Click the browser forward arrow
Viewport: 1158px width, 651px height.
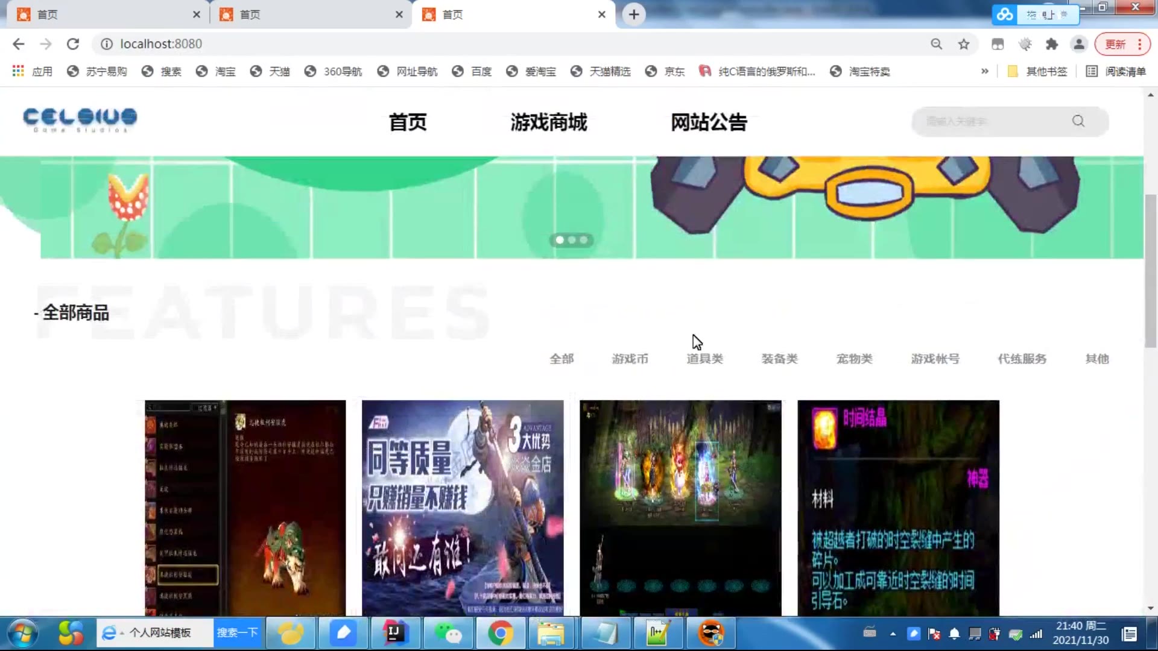coord(46,44)
